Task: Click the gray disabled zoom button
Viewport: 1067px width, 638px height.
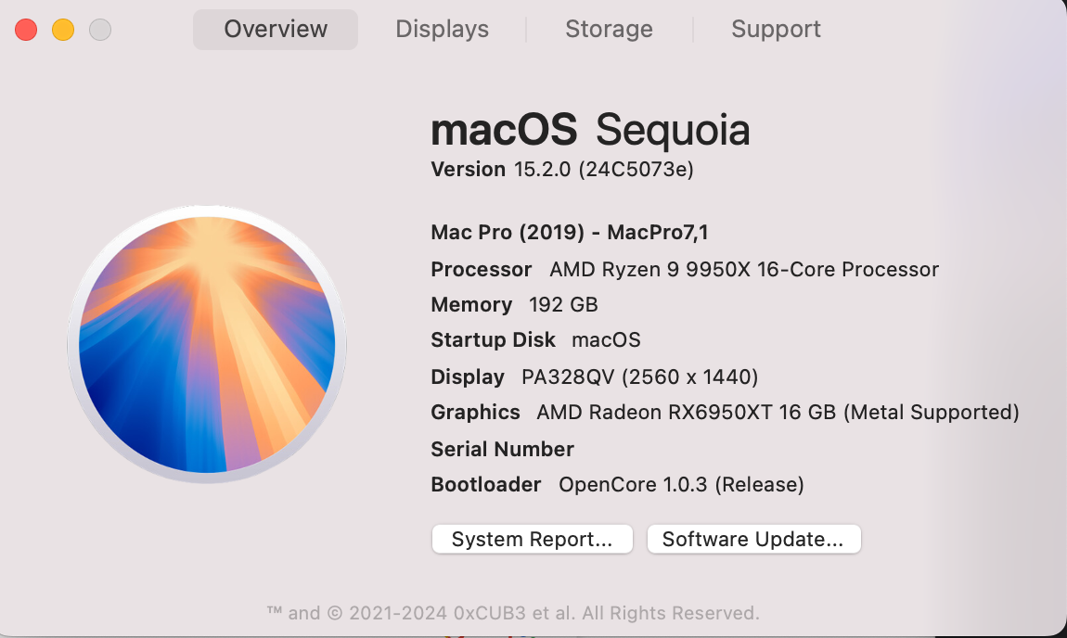Action: coord(100,30)
